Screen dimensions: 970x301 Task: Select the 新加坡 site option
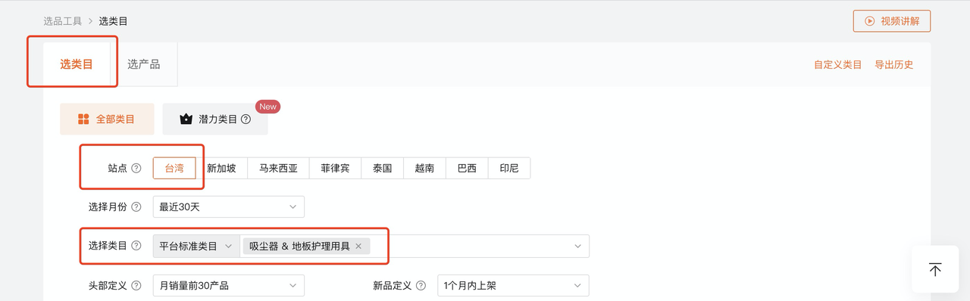pos(221,169)
